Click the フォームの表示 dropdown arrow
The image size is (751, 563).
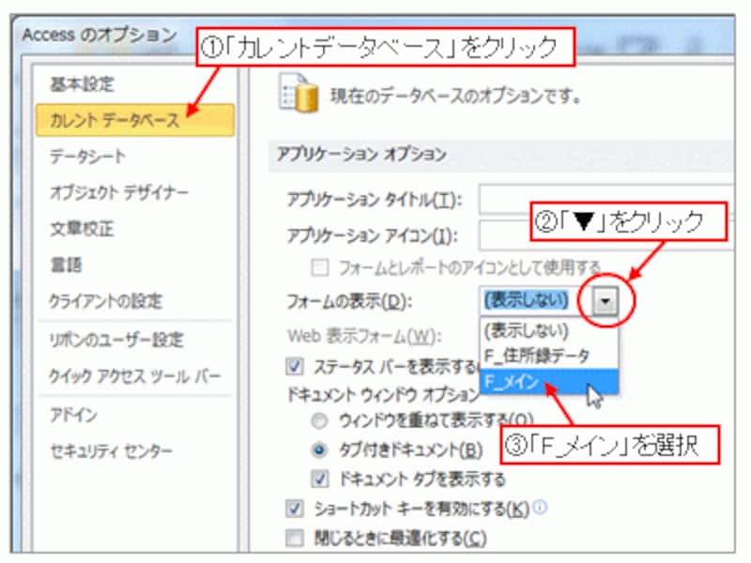coord(605,301)
